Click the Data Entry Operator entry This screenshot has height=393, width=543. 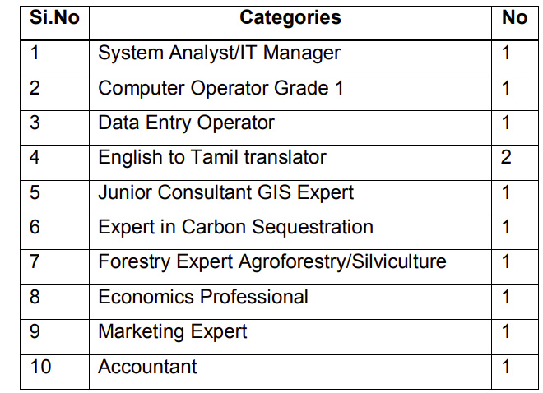(186, 123)
